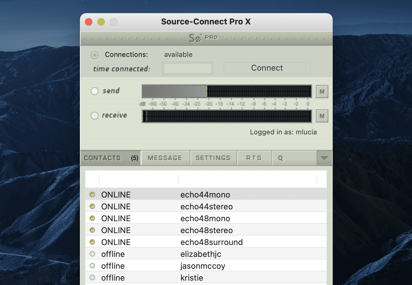Click the offline status icon beside kristie
Viewport: 412px width, 285px height.
pos(92,277)
